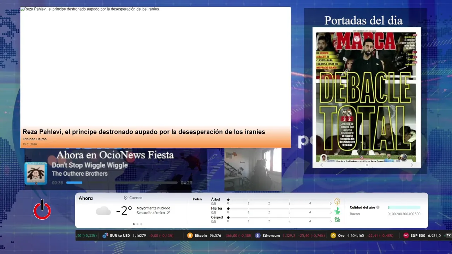Image resolution: width=452 pixels, height=254 pixels.
Task: Click the location pin beside Cuenca
Action: [x=126, y=198]
